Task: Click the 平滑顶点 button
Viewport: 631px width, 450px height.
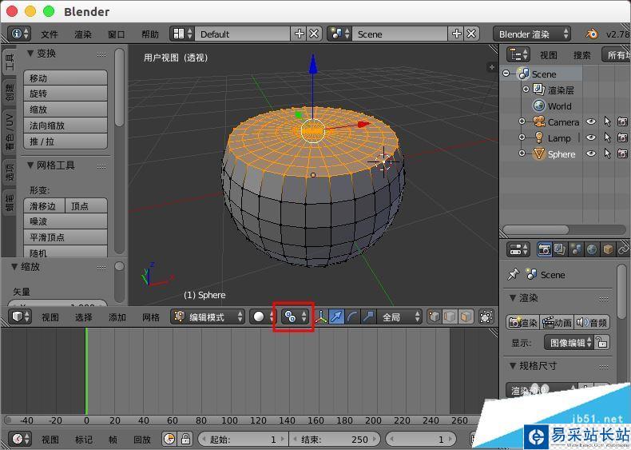Action: (x=65, y=237)
